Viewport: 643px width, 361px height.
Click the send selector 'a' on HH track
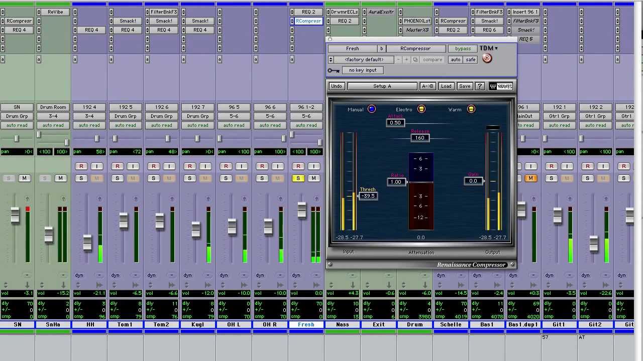click(75, 59)
